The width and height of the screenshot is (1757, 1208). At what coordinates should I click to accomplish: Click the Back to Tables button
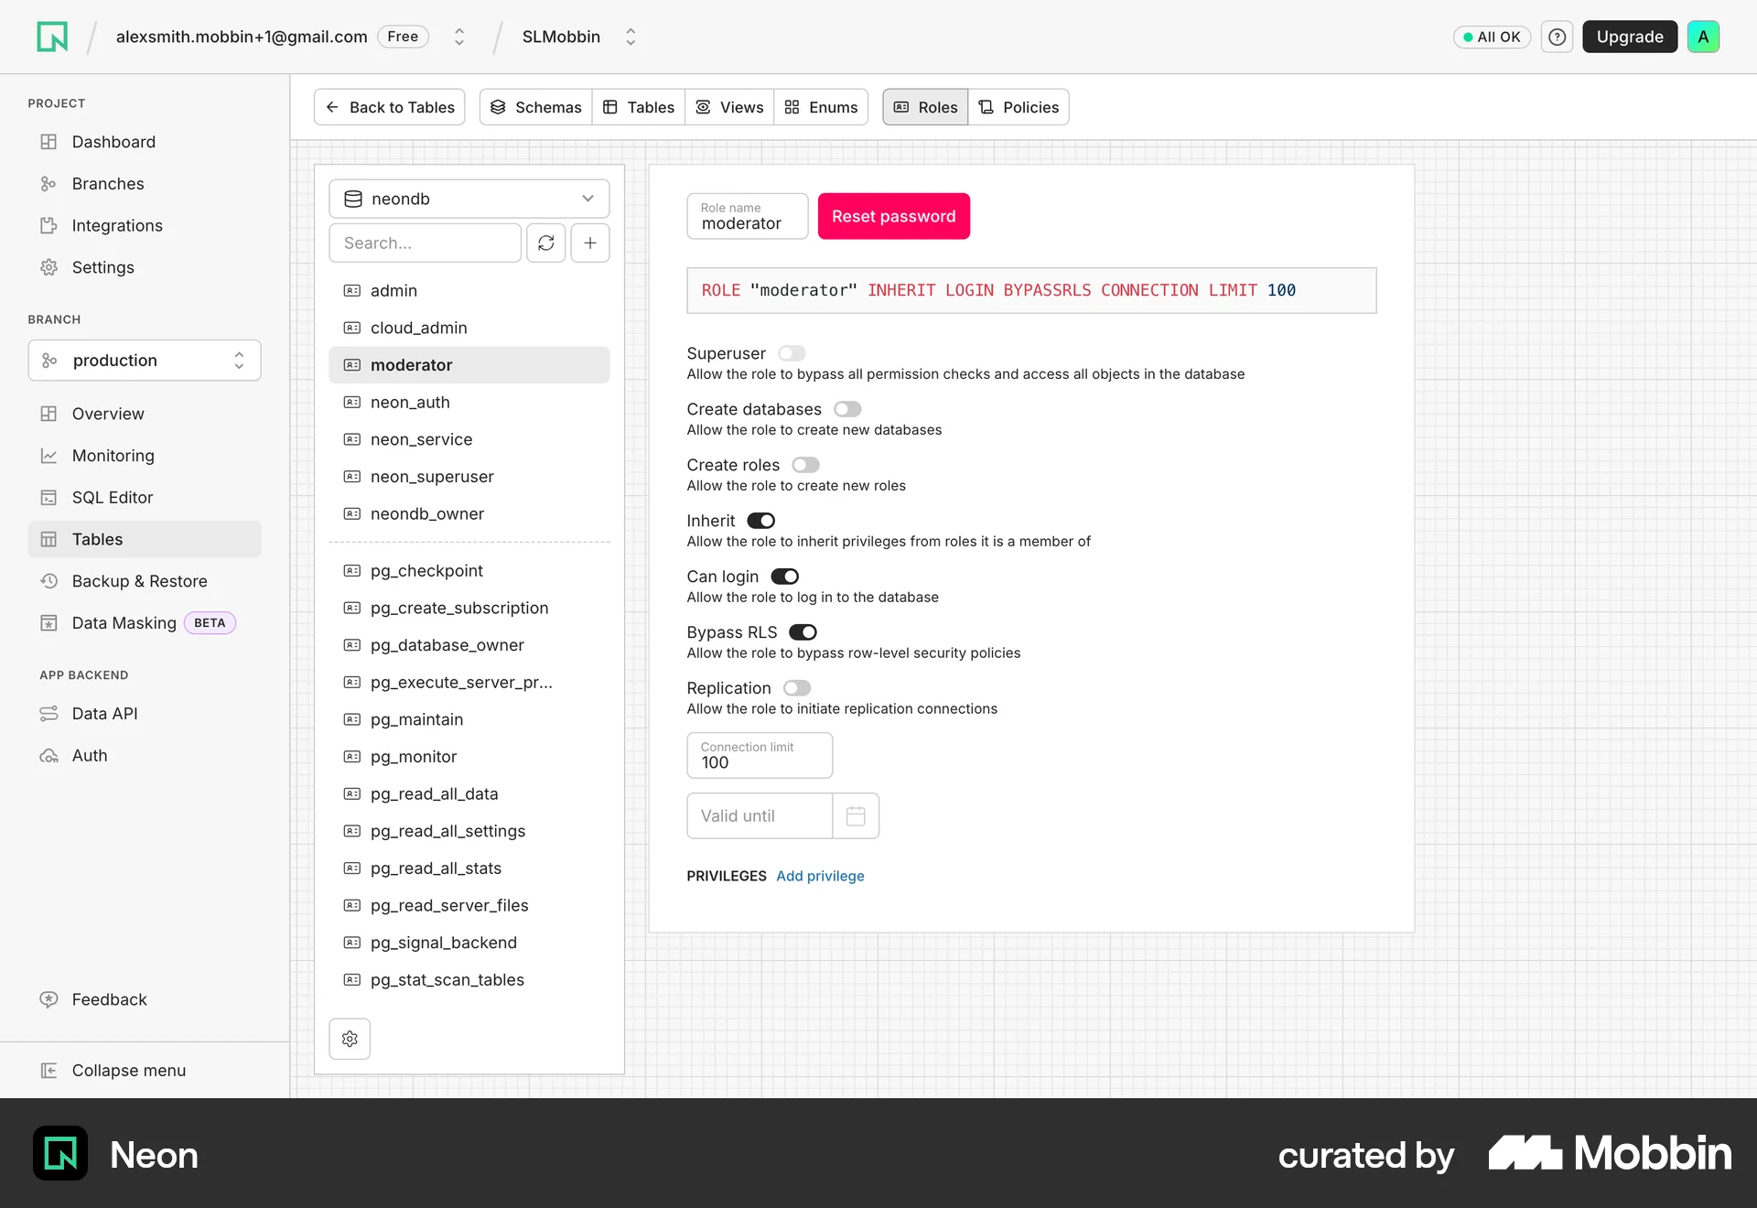point(390,107)
